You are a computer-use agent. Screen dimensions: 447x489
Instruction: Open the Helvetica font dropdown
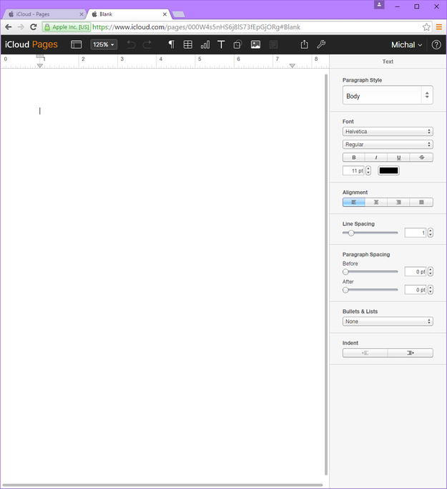(x=388, y=132)
